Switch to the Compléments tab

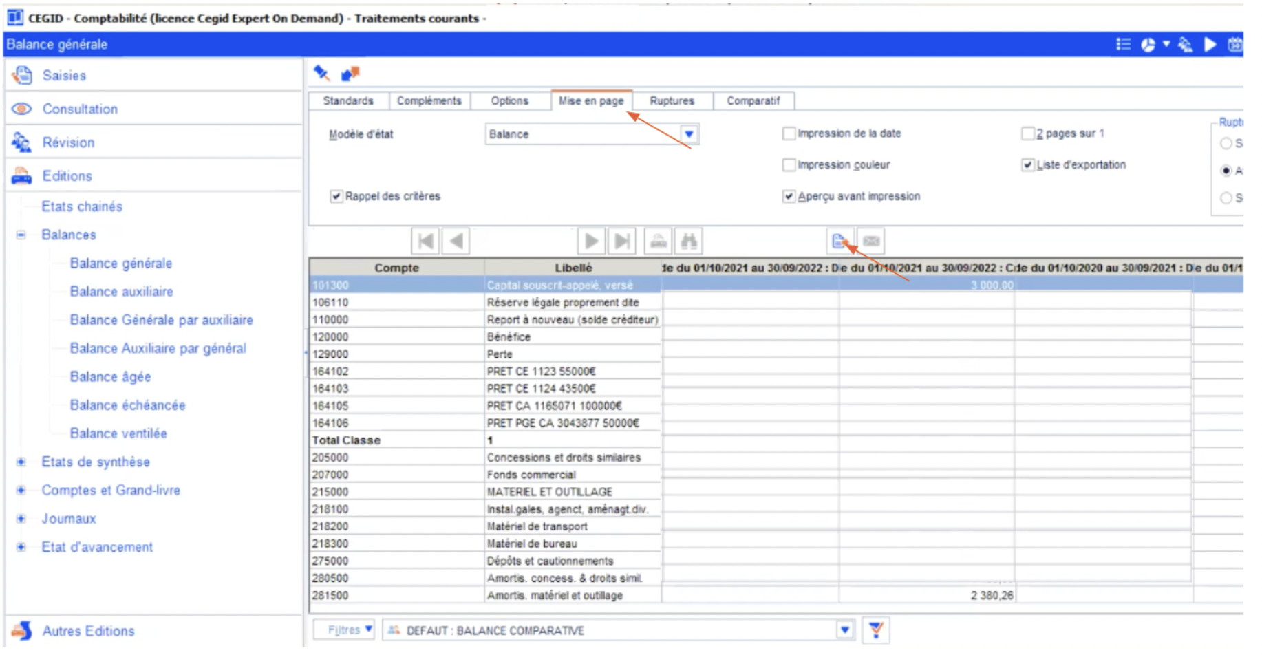[429, 100]
